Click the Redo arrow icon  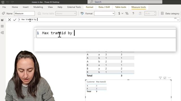[12, 2]
